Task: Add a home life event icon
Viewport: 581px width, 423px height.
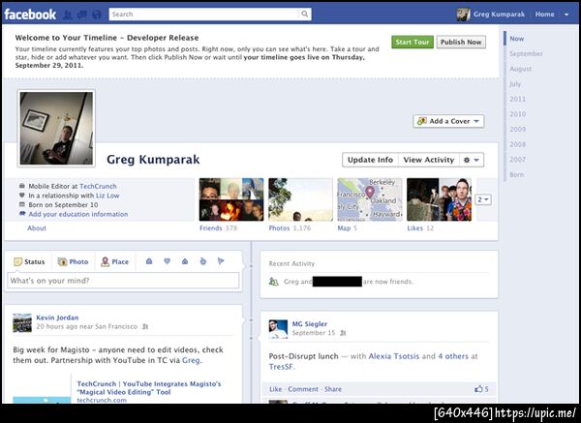Action: (185, 261)
